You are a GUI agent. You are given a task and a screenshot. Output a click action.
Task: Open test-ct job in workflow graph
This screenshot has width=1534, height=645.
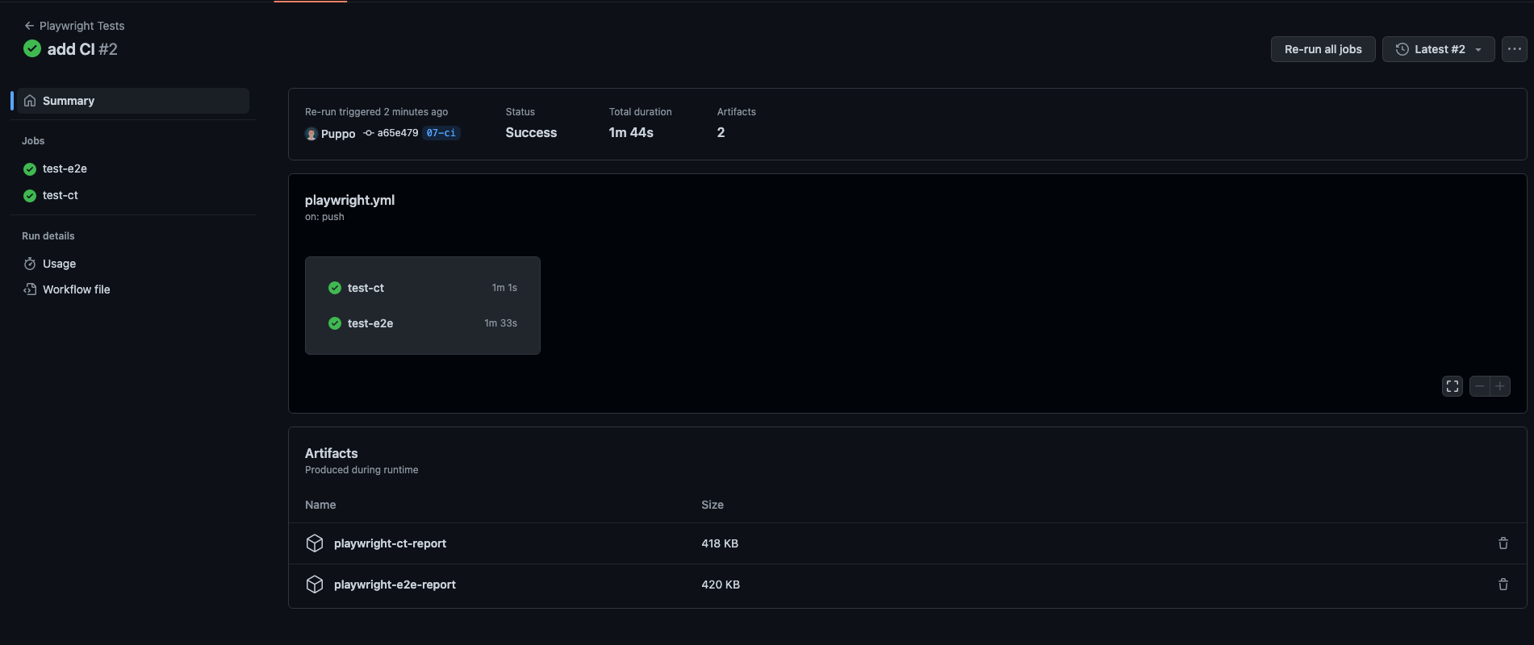pos(423,288)
